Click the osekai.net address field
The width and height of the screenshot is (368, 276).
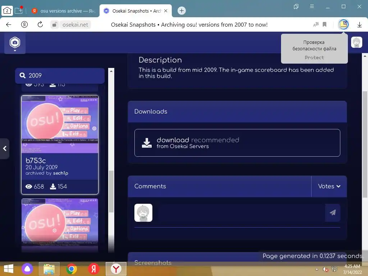click(x=75, y=25)
